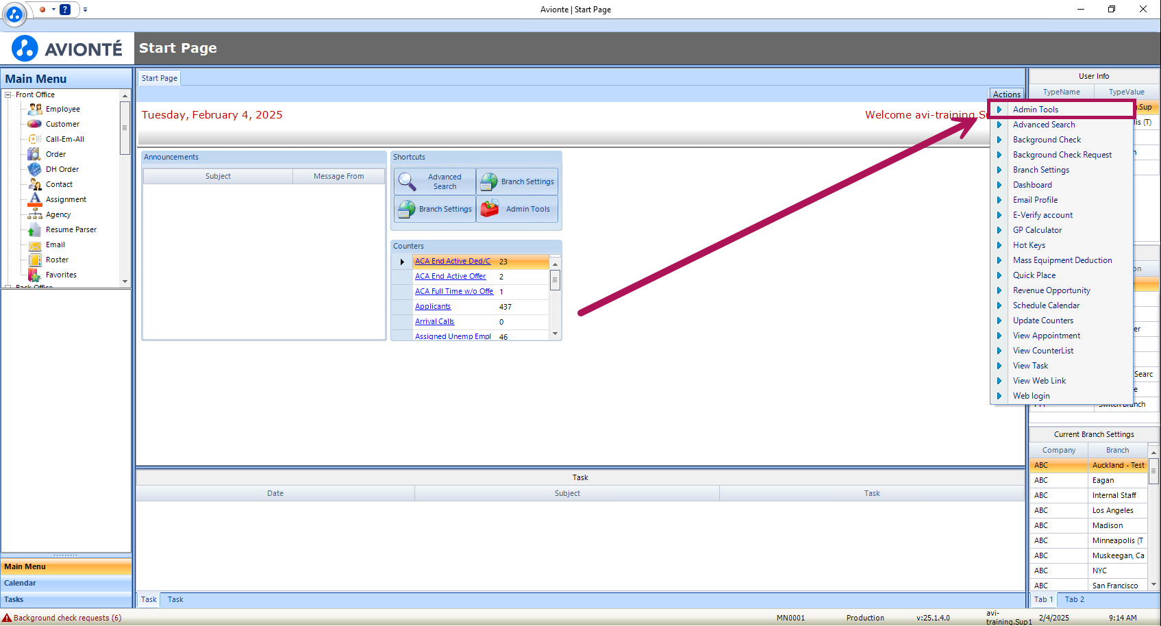The width and height of the screenshot is (1161, 626).
Task: Click the arrow icon beside Dashboard
Action: [x=999, y=185]
